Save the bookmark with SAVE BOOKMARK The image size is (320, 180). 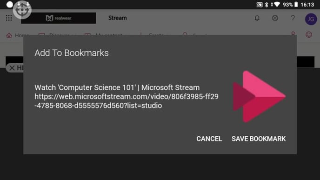coord(259,139)
